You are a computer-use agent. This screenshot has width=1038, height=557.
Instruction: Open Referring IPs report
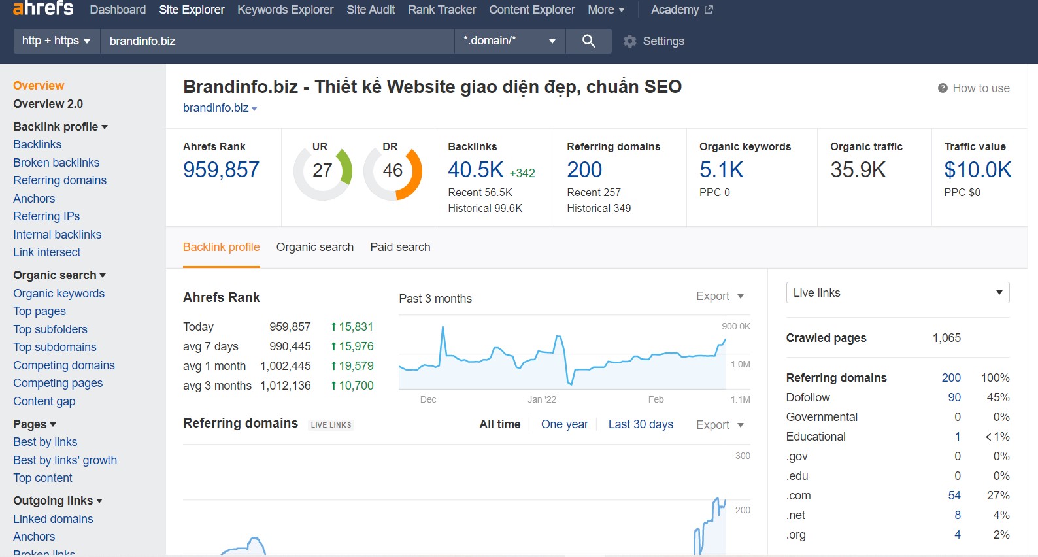(x=46, y=216)
